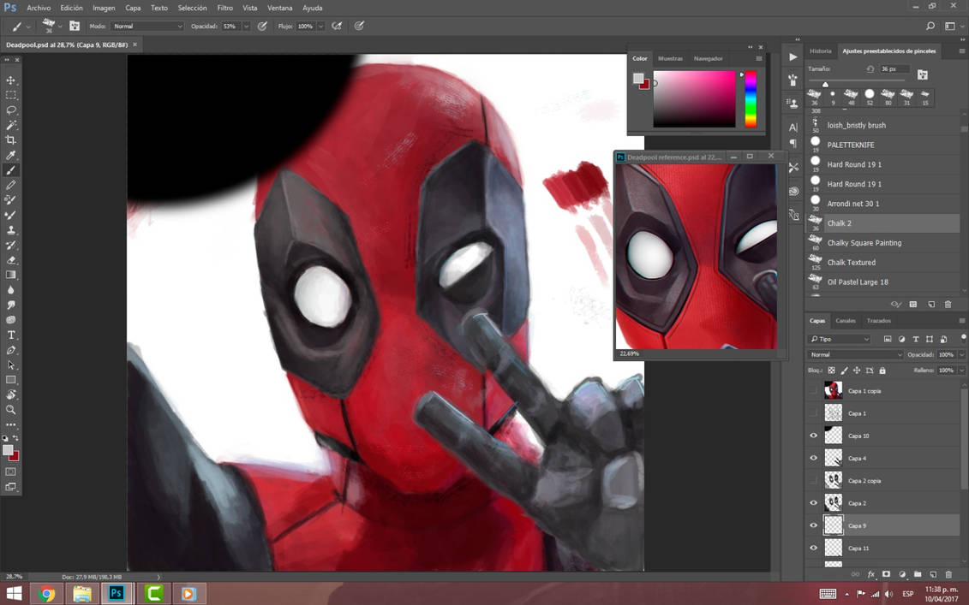Screen dimensions: 969x605
Task: Hide the Capa 10 layer
Action: click(813, 436)
